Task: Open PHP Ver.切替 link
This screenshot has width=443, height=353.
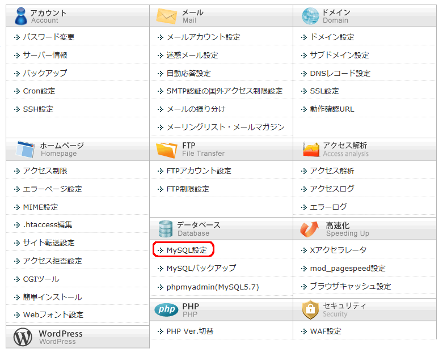Action: click(190, 331)
